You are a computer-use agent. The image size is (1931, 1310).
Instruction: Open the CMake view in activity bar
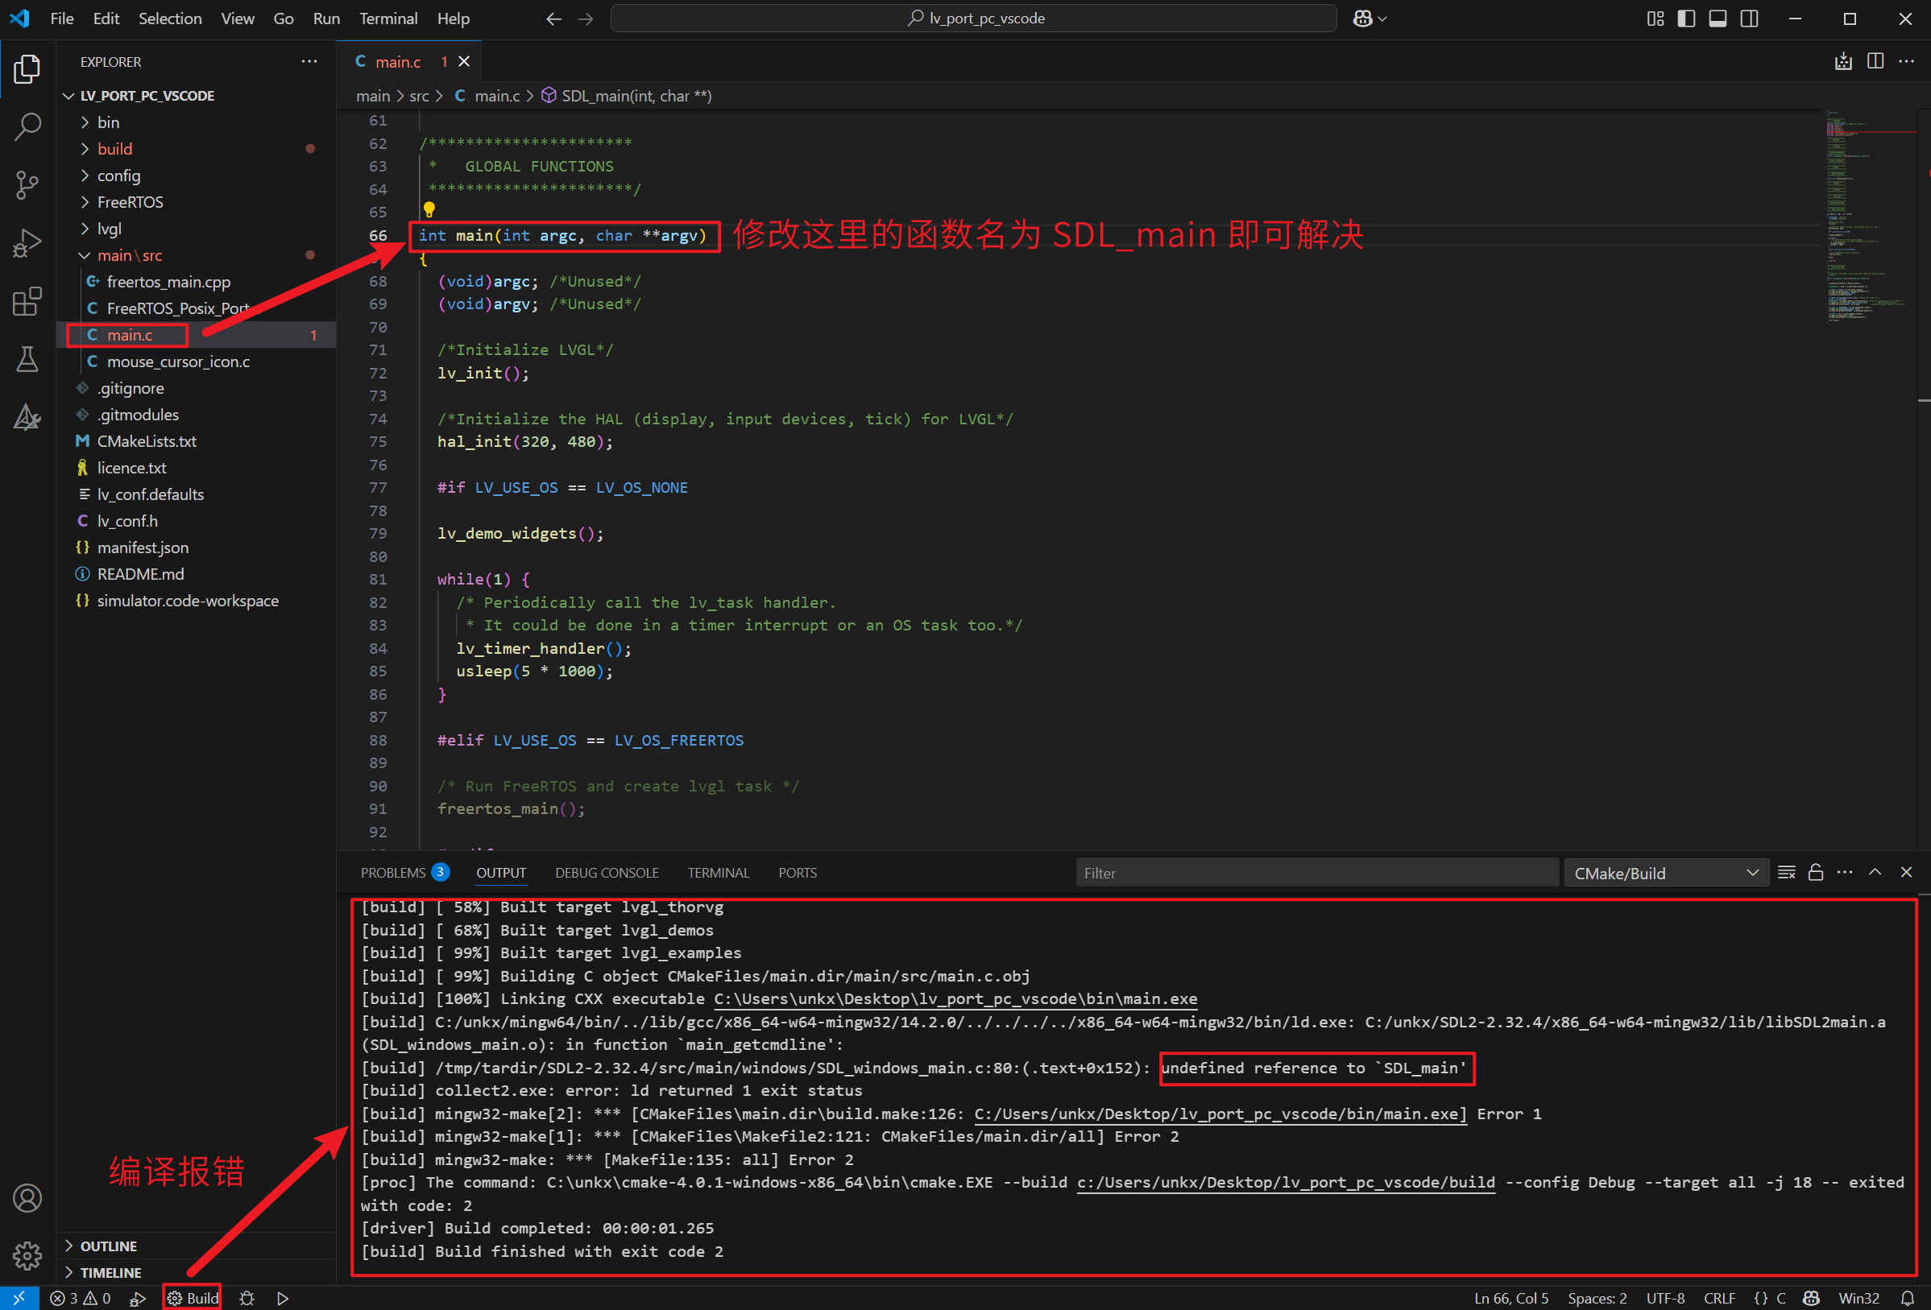click(27, 417)
